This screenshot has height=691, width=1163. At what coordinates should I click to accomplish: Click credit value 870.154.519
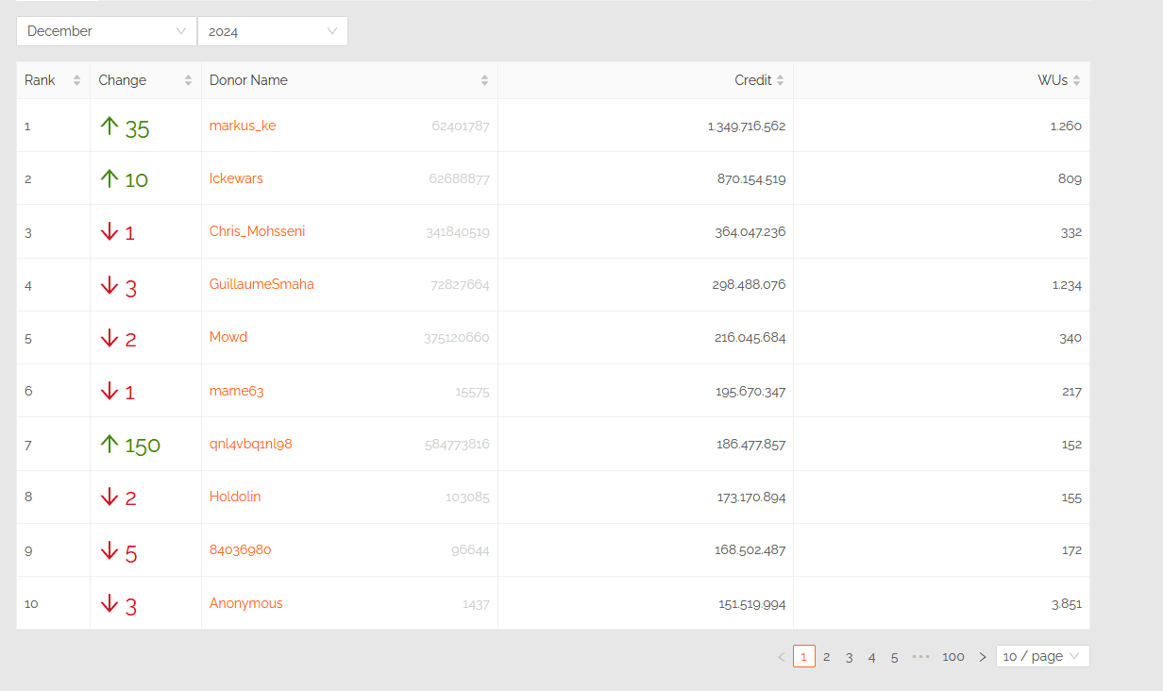click(x=751, y=178)
